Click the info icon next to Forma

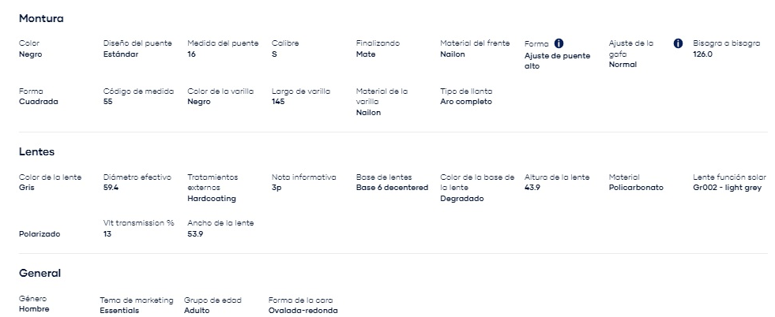click(559, 43)
